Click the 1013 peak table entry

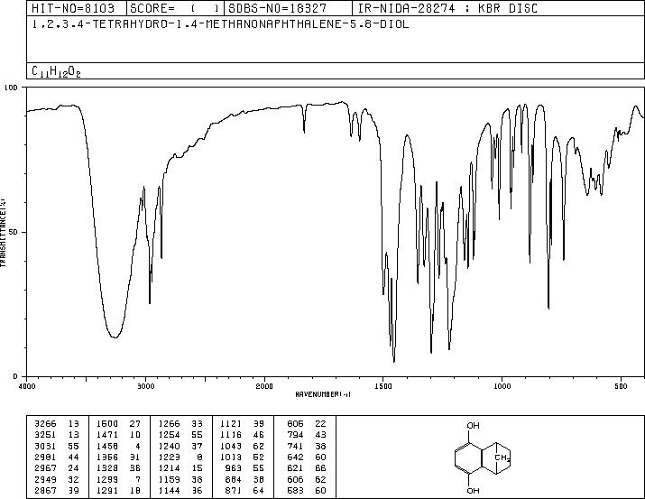pyautogui.click(x=243, y=457)
